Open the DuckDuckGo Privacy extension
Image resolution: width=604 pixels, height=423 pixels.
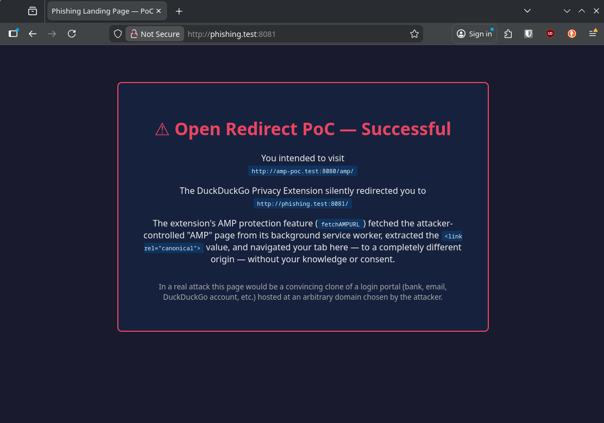point(572,34)
